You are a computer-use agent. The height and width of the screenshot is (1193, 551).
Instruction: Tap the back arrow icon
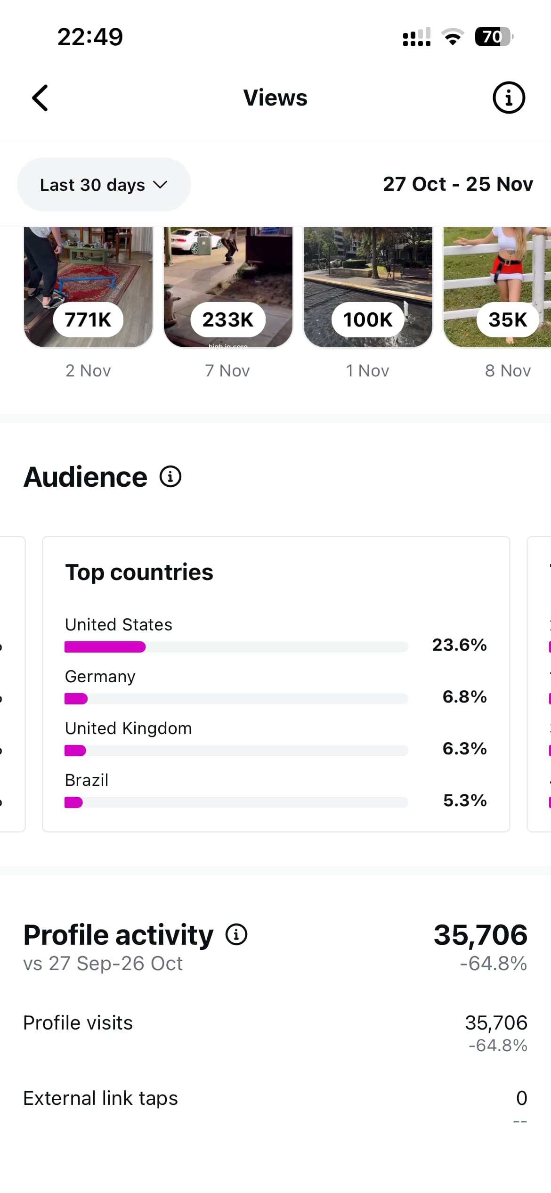coord(40,98)
